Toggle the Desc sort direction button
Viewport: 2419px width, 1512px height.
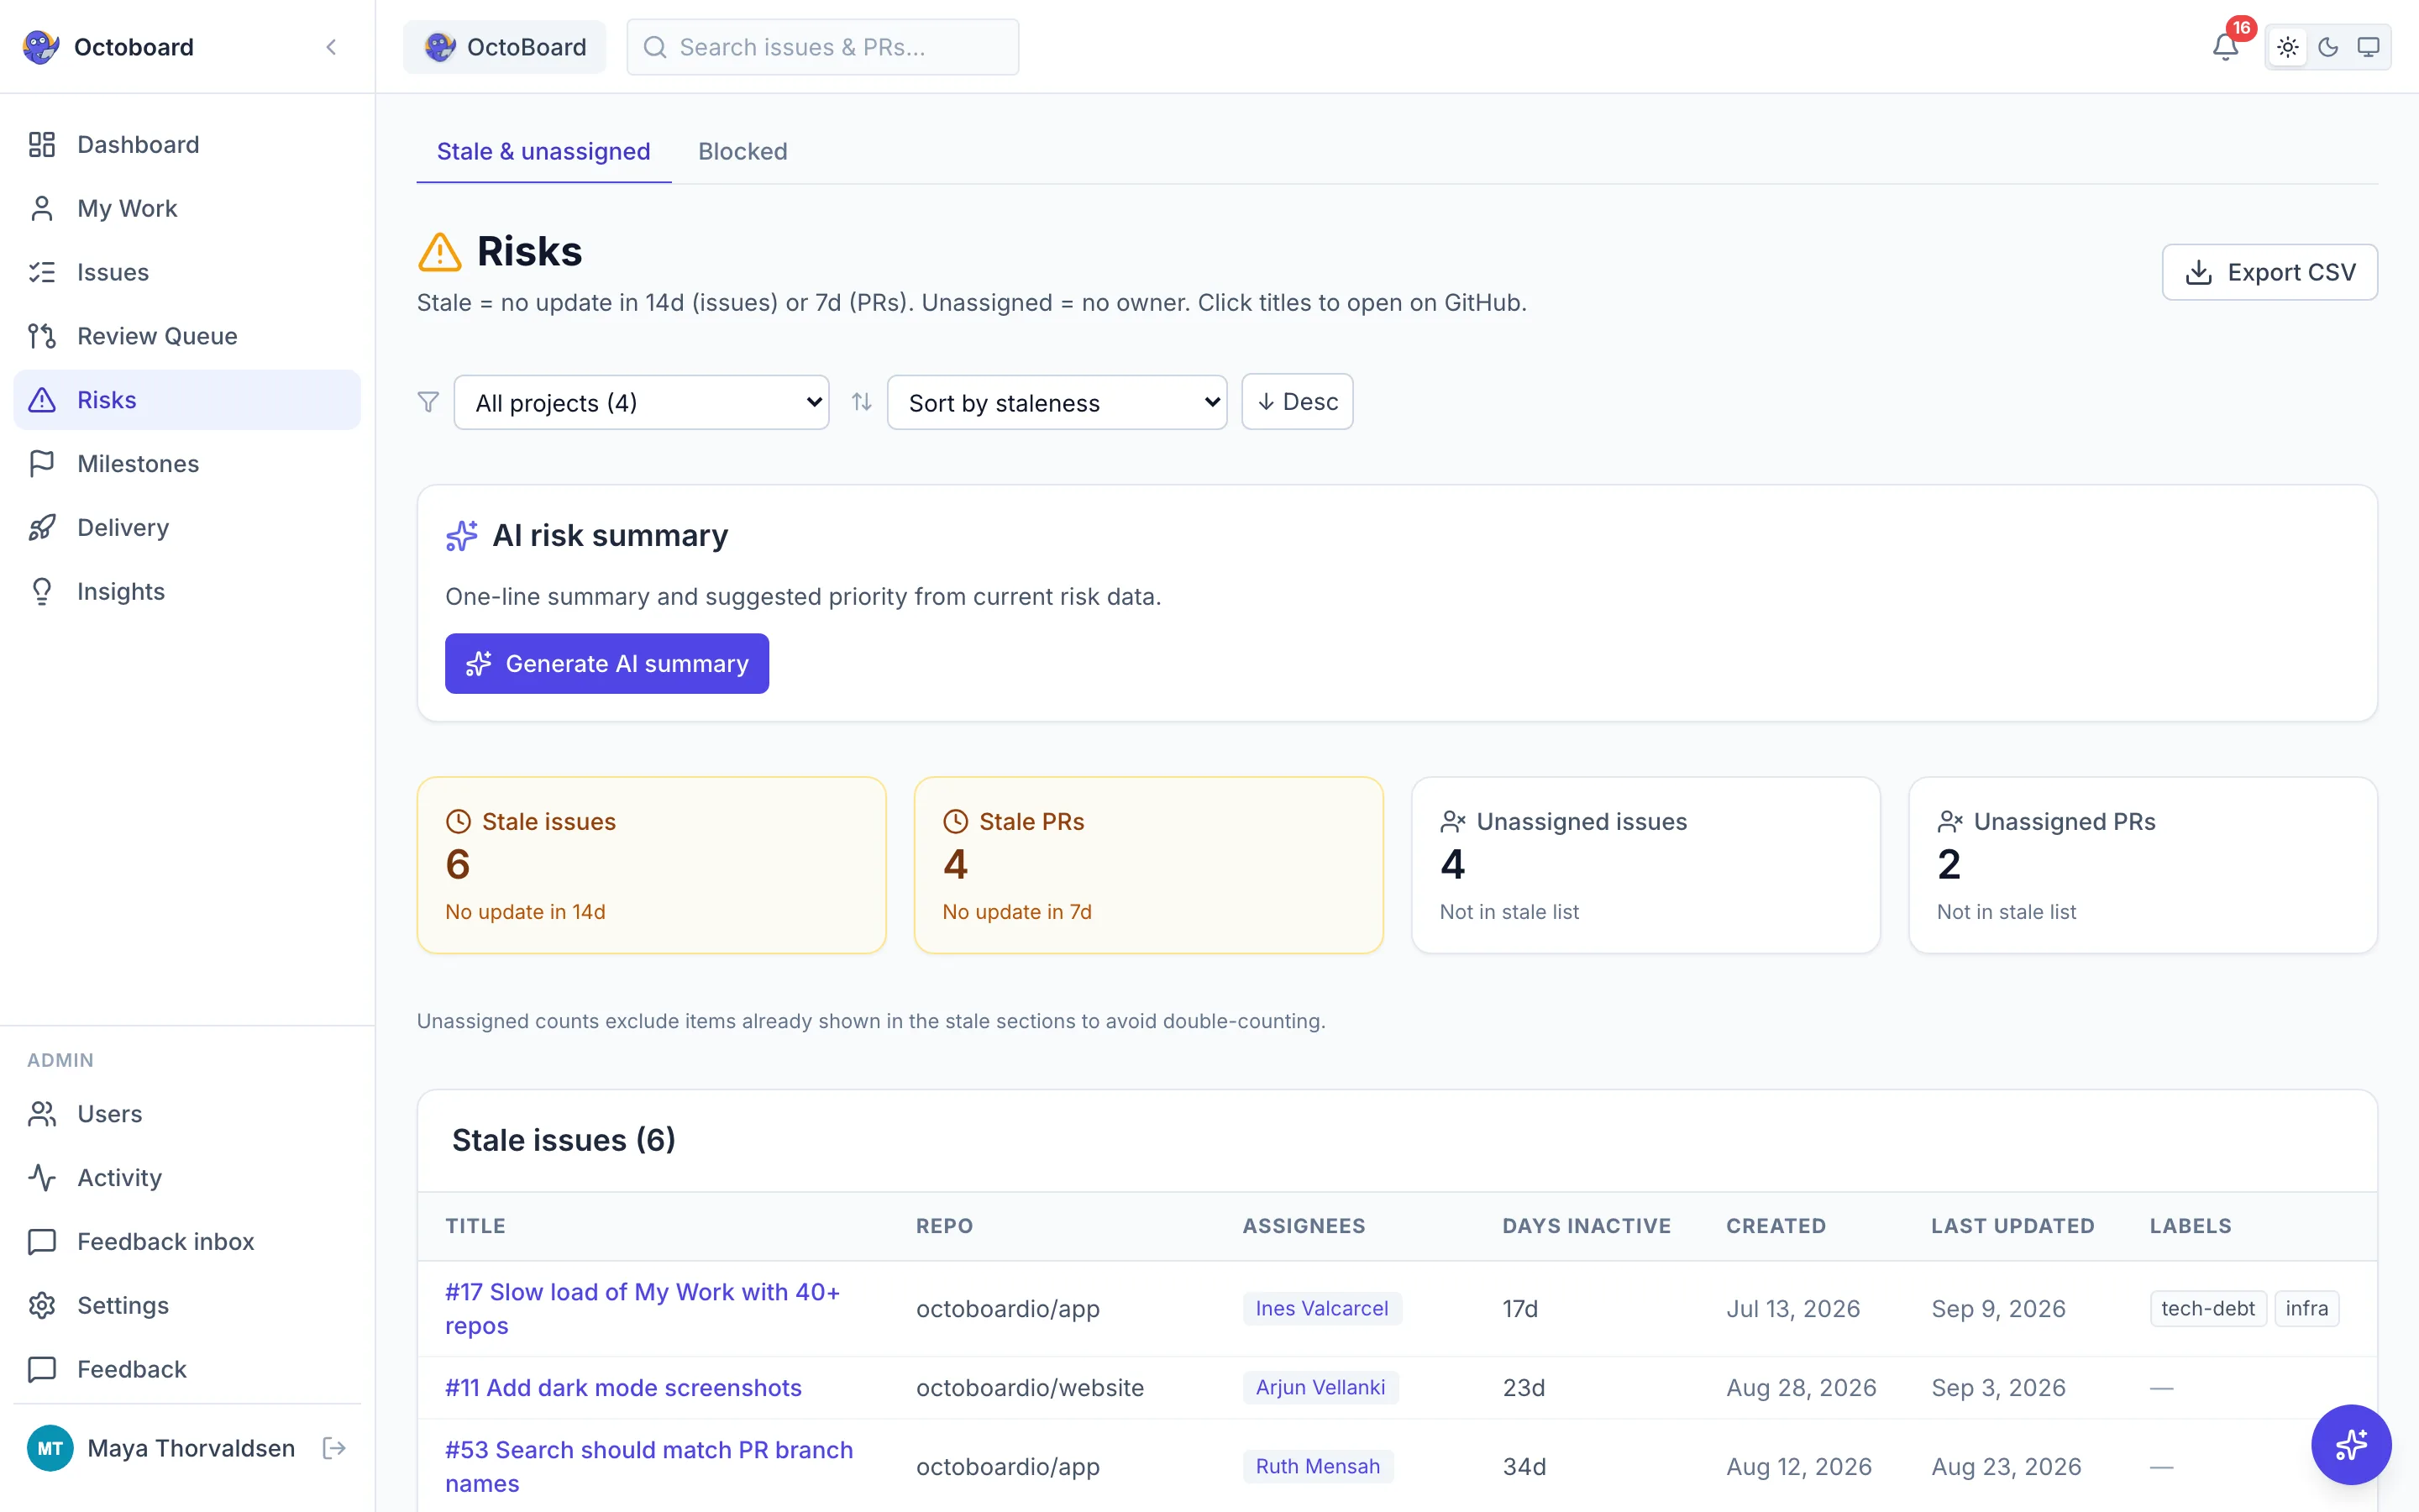tap(1297, 402)
